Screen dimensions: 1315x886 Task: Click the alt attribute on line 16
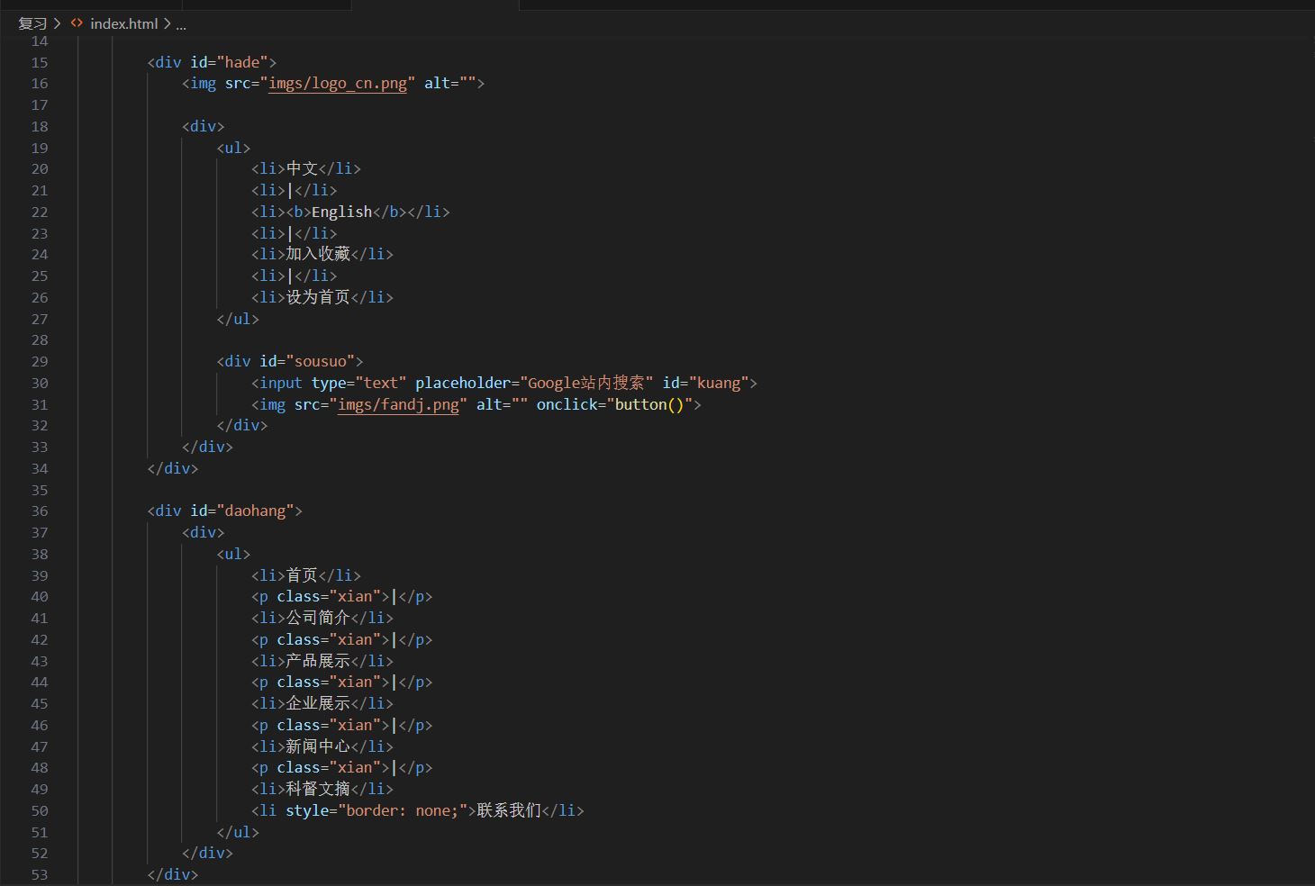(437, 84)
